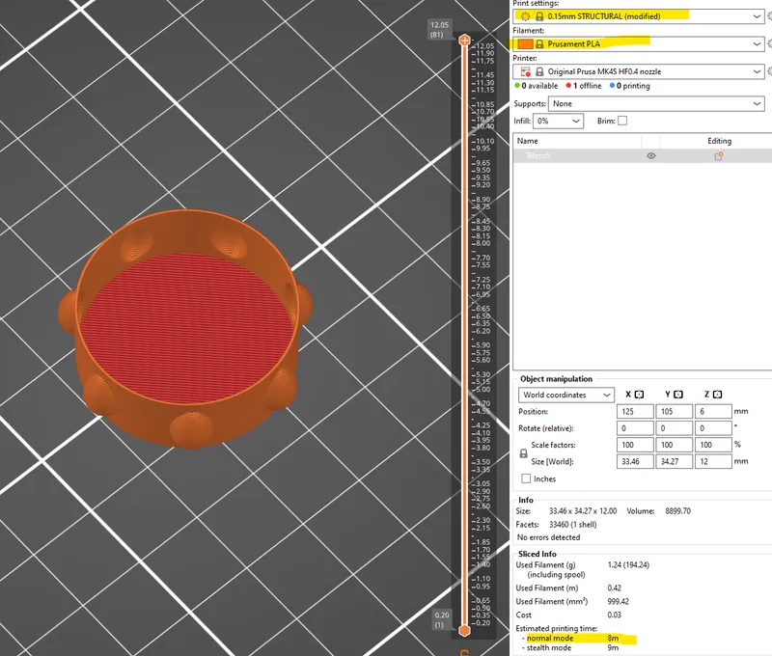Open the Print settings preset dropdown
This screenshot has height=656, width=772.
(757, 16)
